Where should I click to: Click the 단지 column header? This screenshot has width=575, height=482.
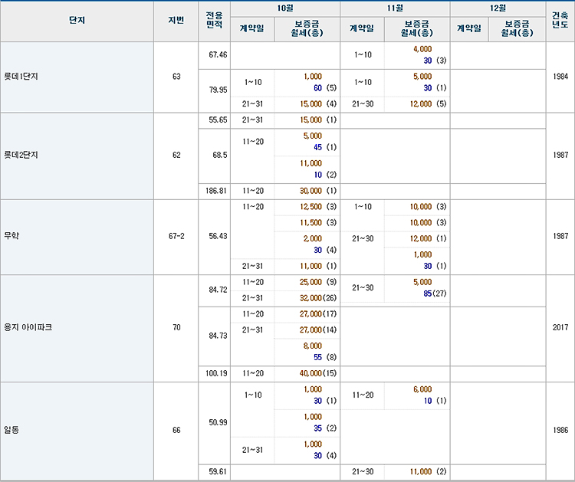(x=77, y=21)
